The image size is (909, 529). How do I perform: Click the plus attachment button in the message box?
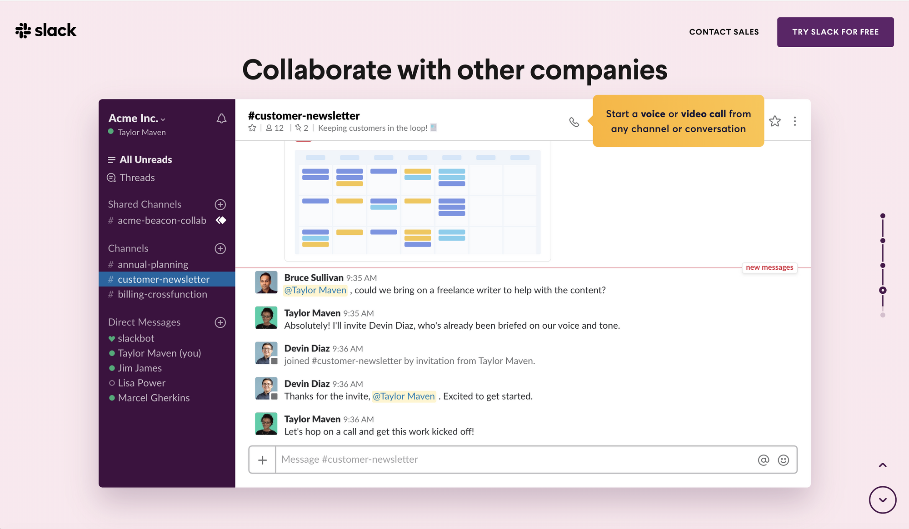pyautogui.click(x=262, y=460)
